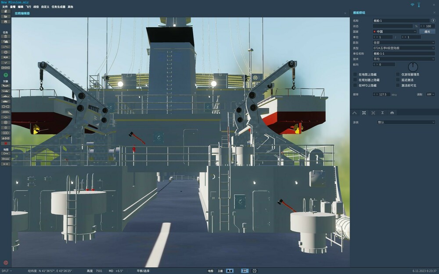The height and width of the screenshot is (274, 439).
Task: Select the ship group icon
Action: click(5, 96)
